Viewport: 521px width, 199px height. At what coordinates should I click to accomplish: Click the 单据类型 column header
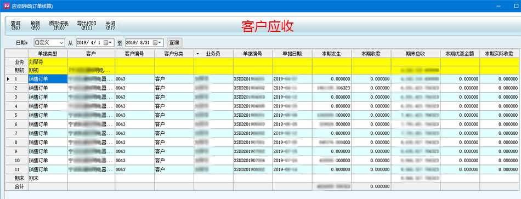[x=48, y=54]
